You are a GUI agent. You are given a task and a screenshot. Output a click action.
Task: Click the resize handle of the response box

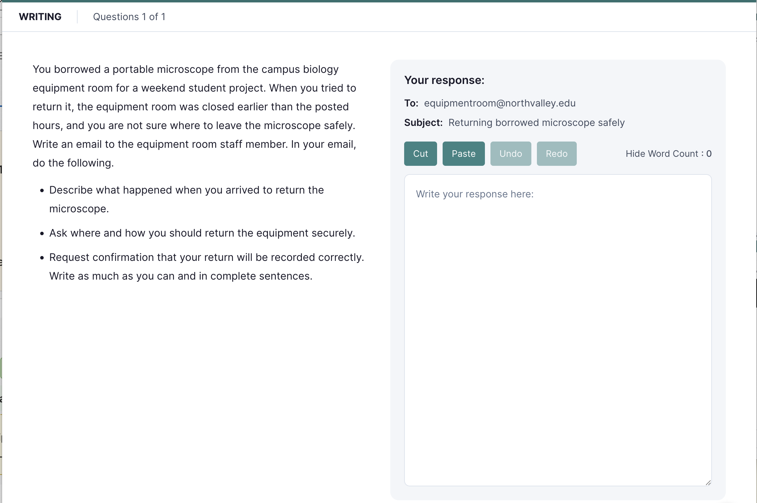[707, 483]
